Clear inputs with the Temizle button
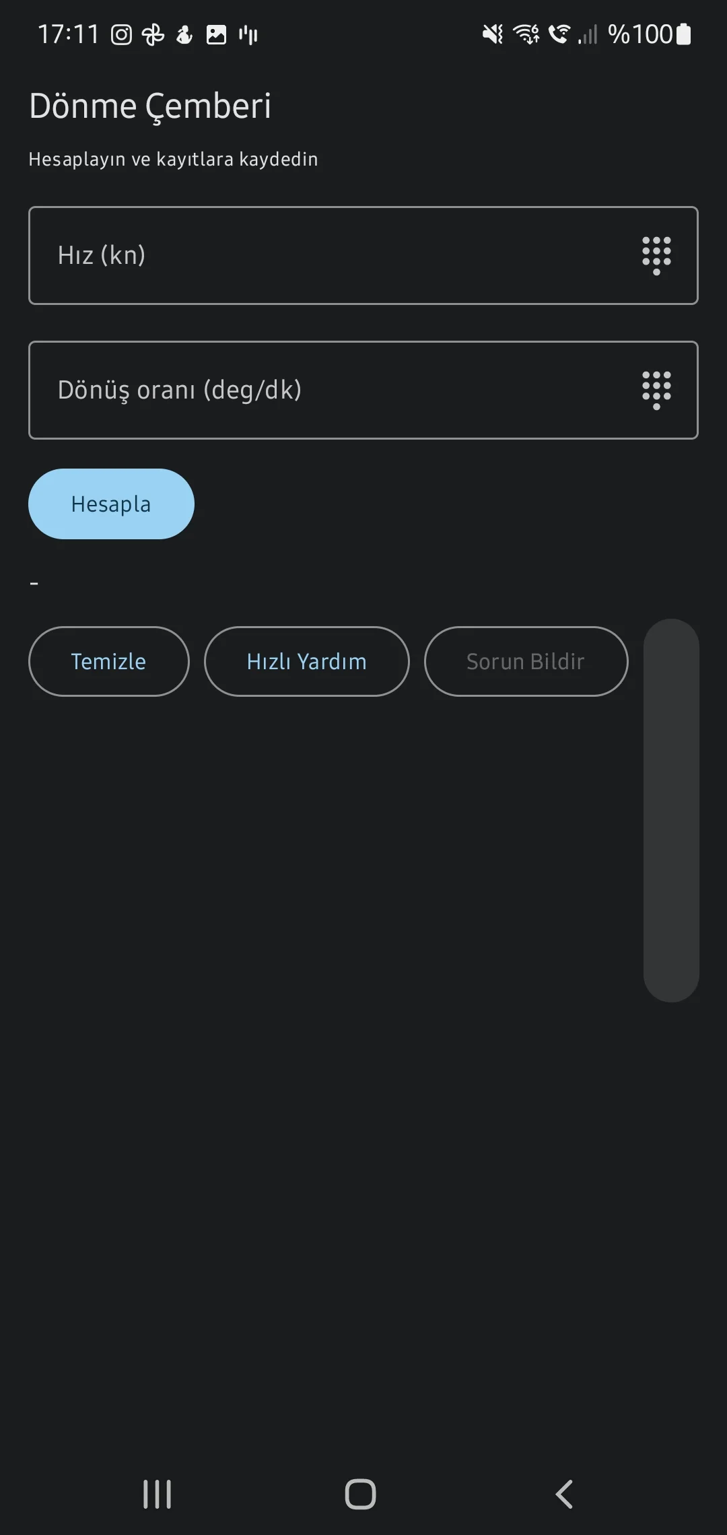Viewport: 727px width, 1535px height. (x=108, y=662)
